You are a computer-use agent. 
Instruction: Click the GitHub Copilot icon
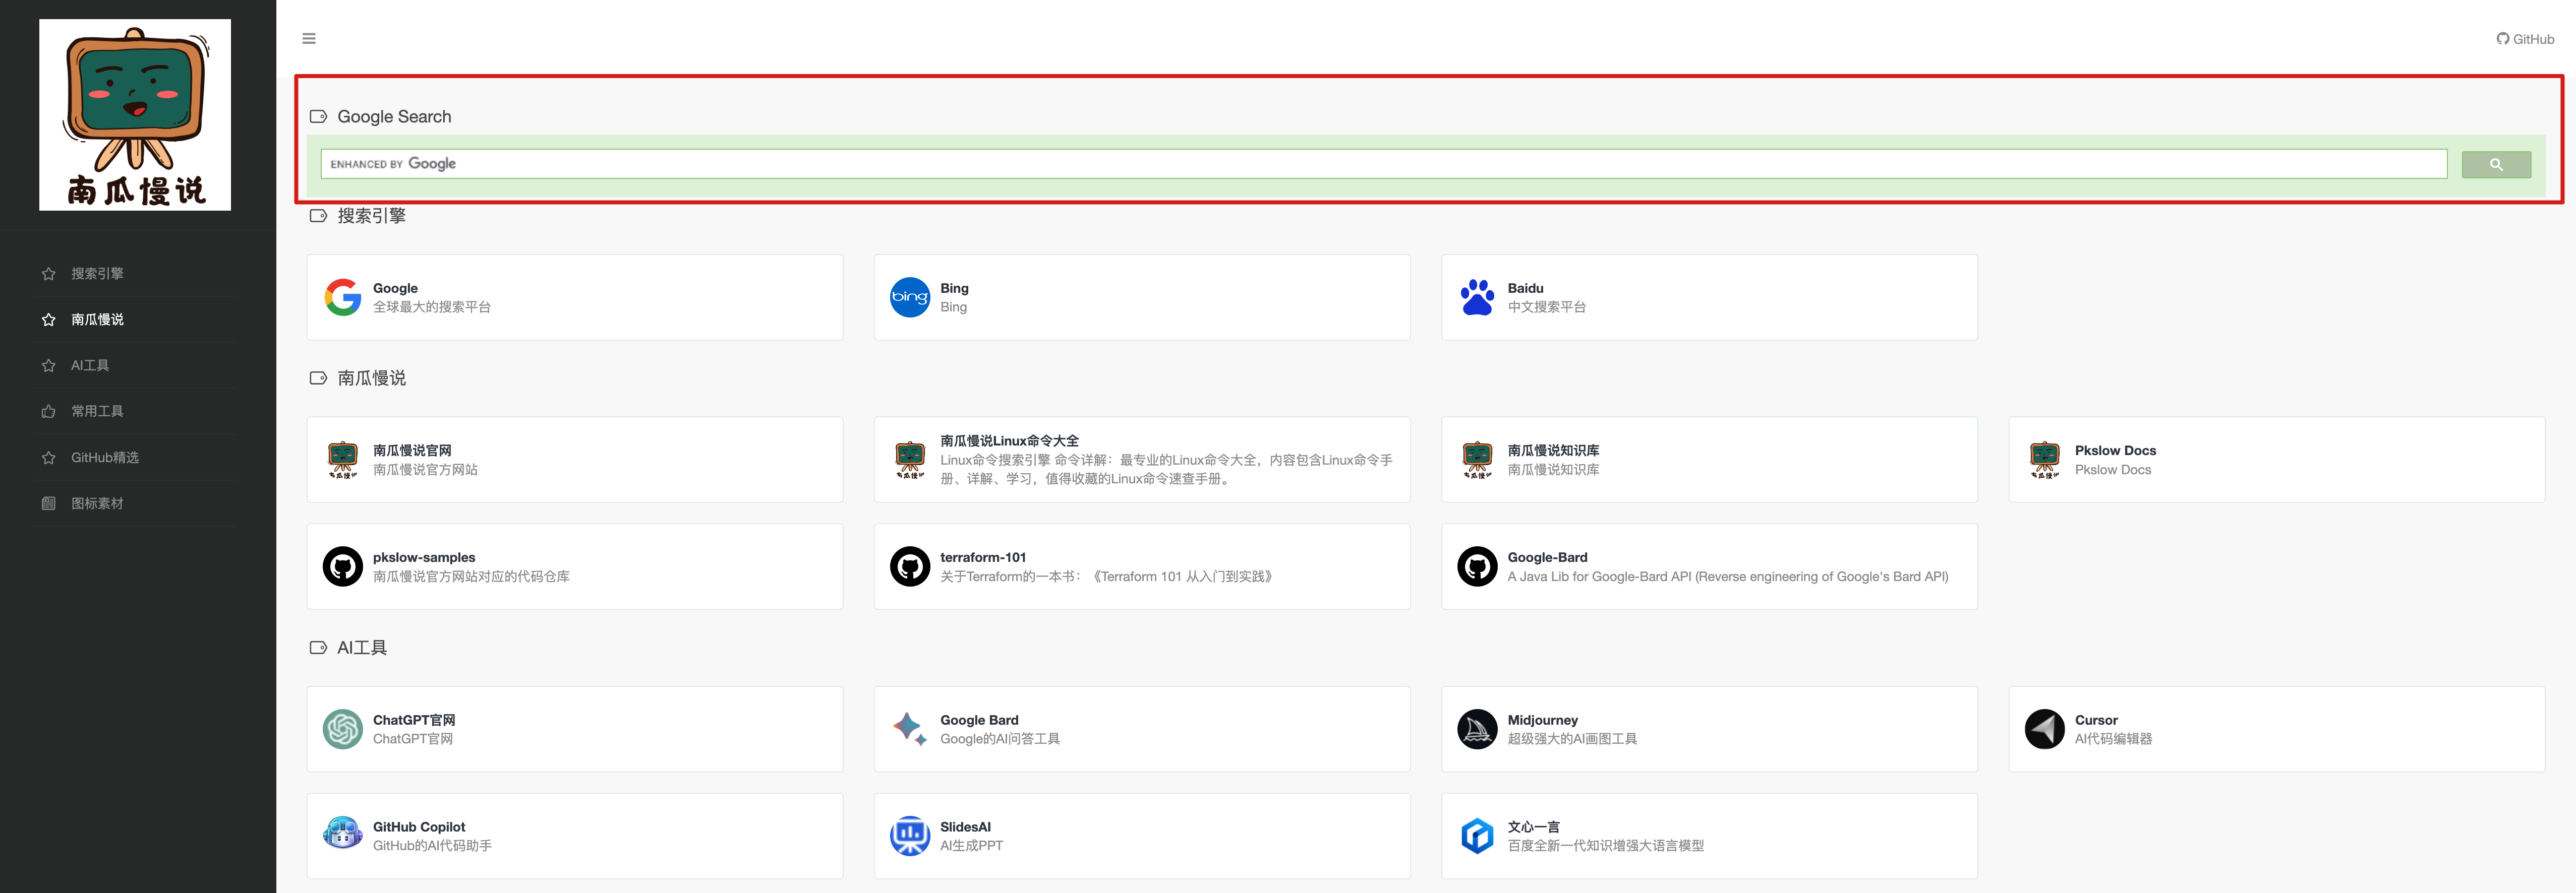(x=342, y=836)
